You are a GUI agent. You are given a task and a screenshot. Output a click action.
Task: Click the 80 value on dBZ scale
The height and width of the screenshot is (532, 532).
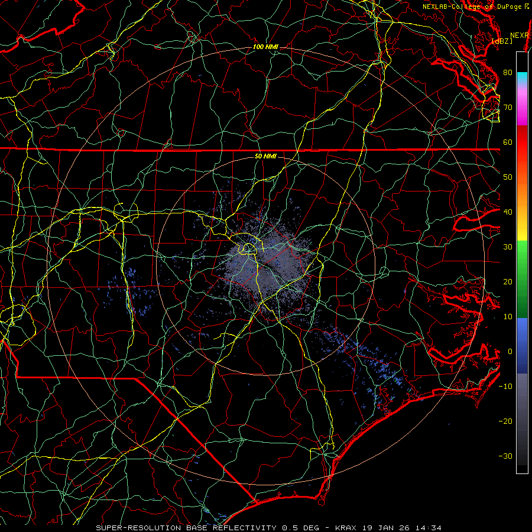pos(508,73)
